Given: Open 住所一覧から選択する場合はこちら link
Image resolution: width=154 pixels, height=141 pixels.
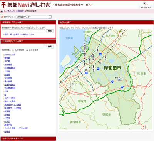Looking at the screenshot, I should point(19,34).
